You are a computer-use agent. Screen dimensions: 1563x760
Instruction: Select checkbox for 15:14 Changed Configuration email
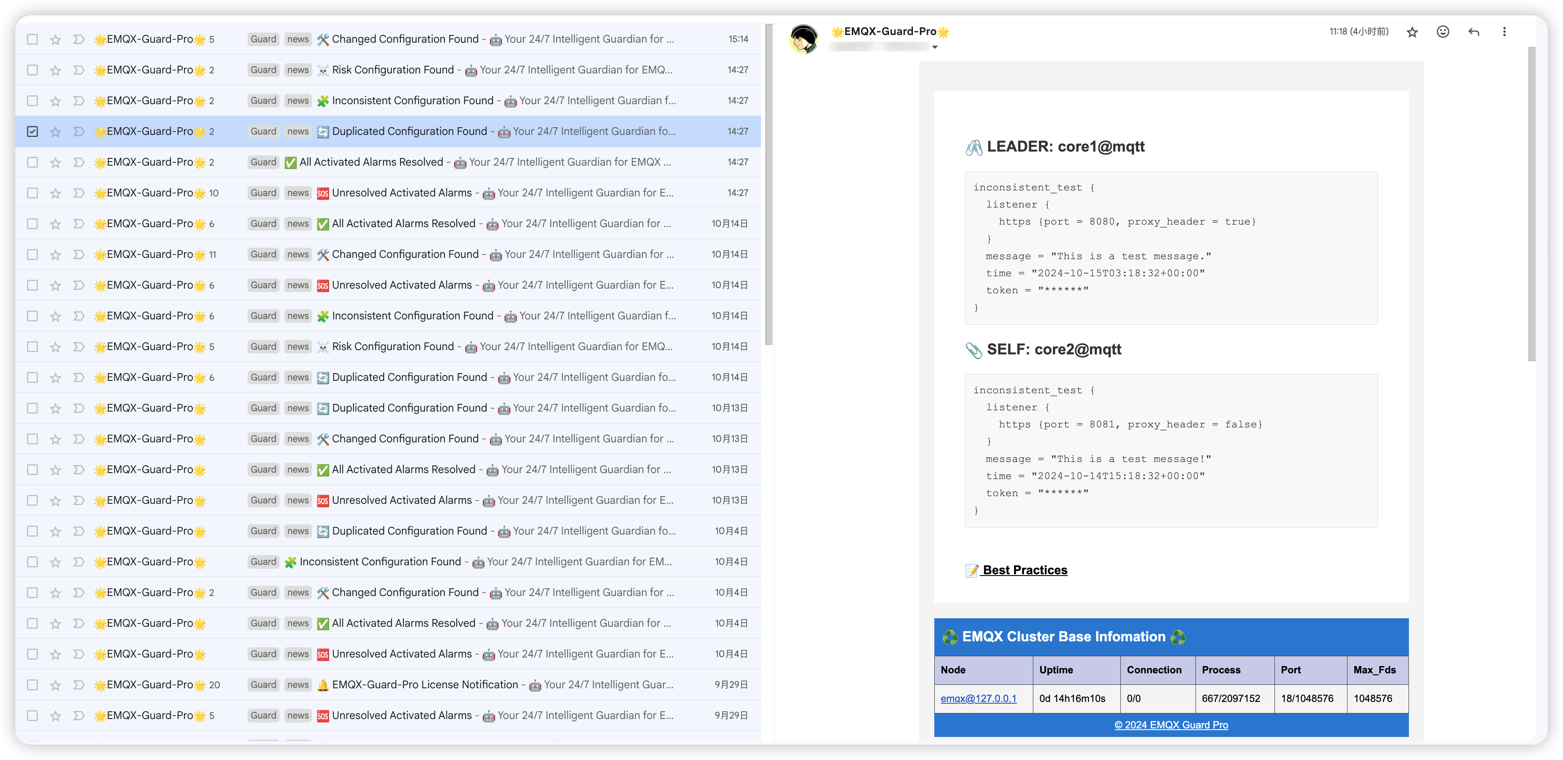[33, 39]
